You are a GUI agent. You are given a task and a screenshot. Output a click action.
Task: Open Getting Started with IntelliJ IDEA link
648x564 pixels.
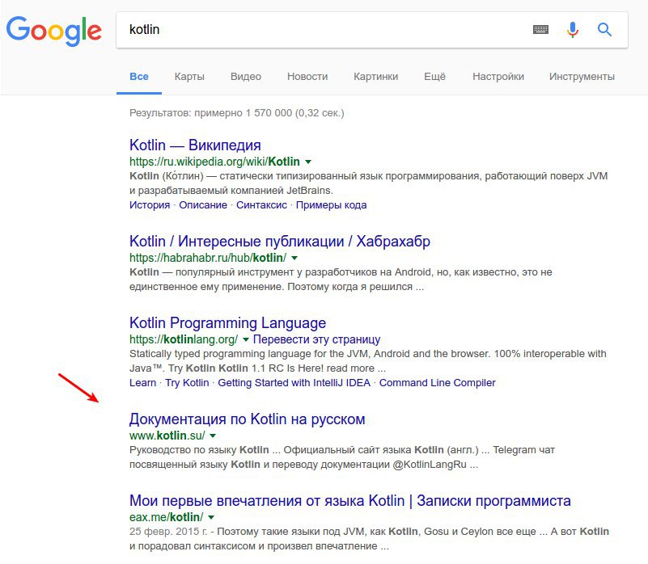[294, 383]
